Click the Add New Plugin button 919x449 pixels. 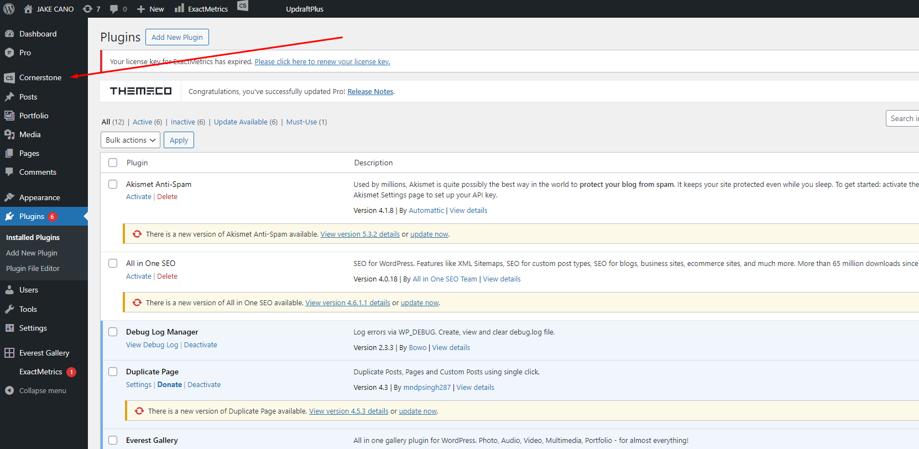pyautogui.click(x=177, y=37)
